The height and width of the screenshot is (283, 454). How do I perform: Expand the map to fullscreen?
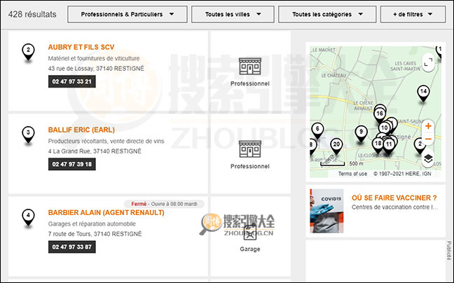coord(428,61)
